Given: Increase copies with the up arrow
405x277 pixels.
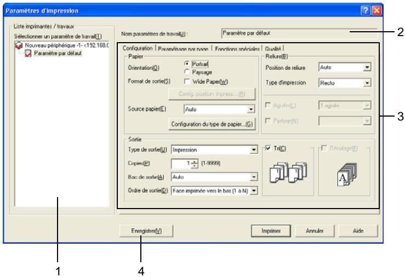Looking at the screenshot, I should tap(195, 161).
